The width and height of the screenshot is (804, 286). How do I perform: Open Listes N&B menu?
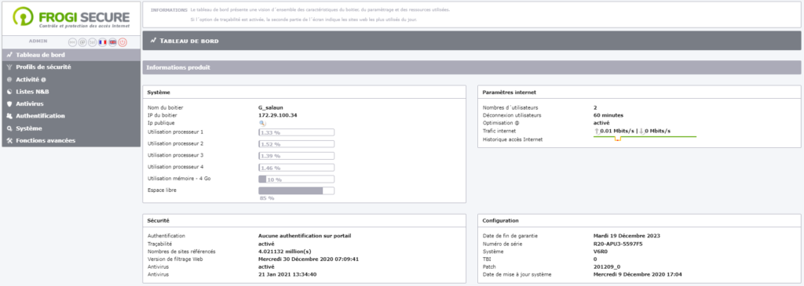71,92
